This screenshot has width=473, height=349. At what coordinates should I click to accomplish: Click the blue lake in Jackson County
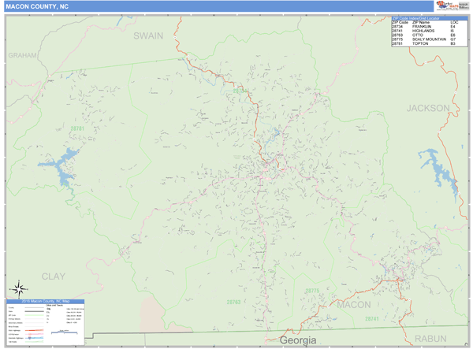(x=434, y=168)
